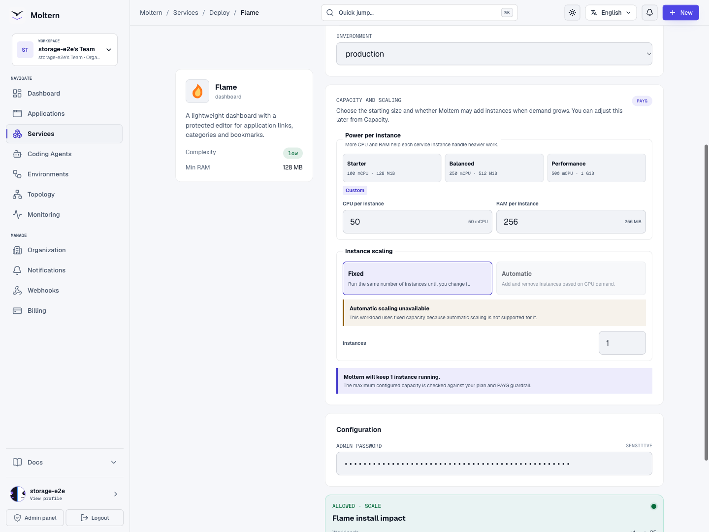Go to Services breadcrumb

(186, 13)
